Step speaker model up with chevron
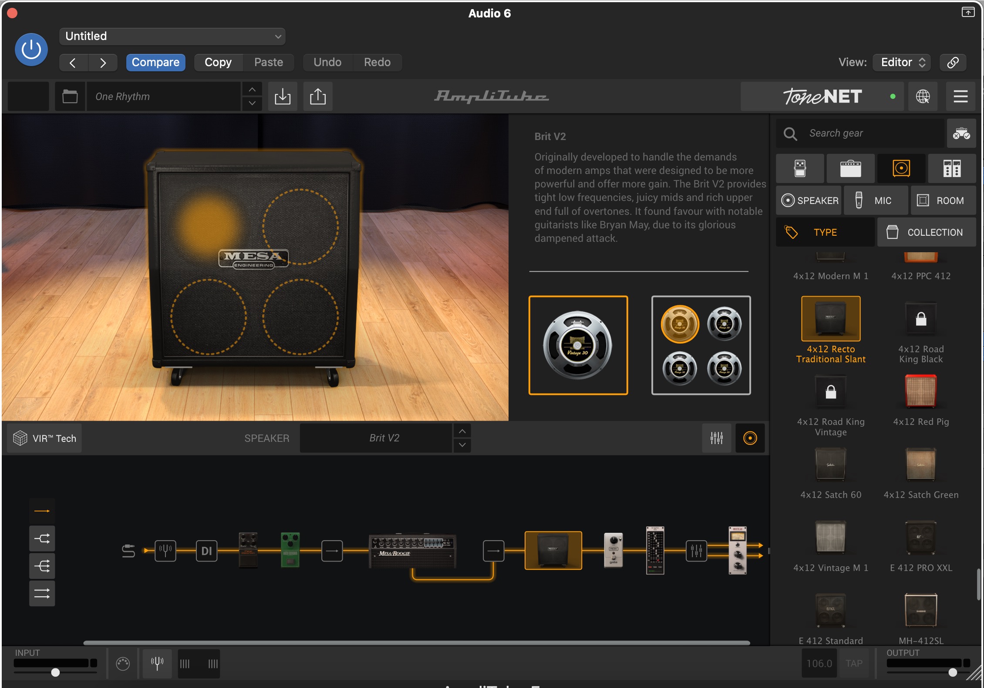This screenshot has height=688, width=984. (462, 431)
